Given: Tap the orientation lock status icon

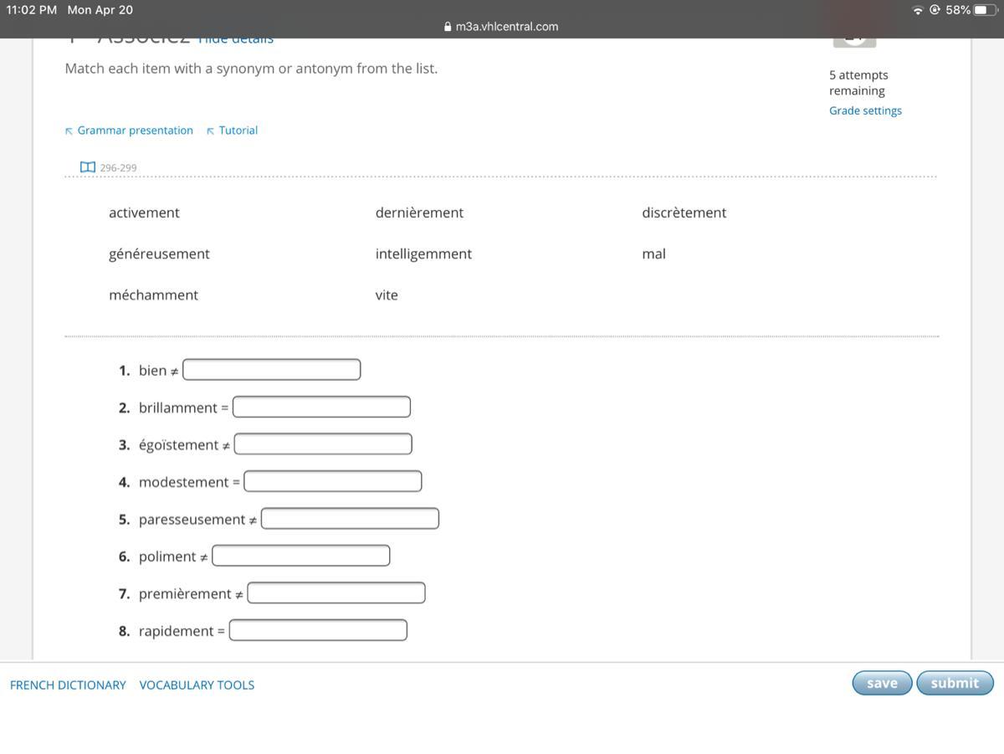Looking at the screenshot, I should (935, 10).
